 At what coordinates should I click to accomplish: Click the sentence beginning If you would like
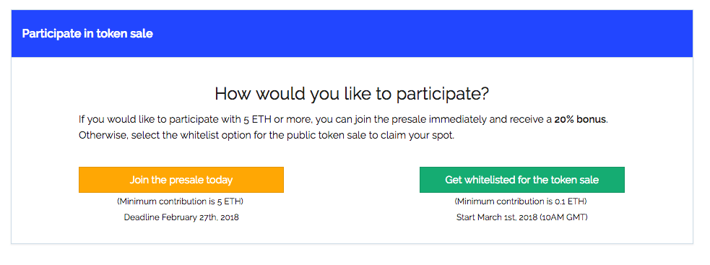click(x=343, y=120)
